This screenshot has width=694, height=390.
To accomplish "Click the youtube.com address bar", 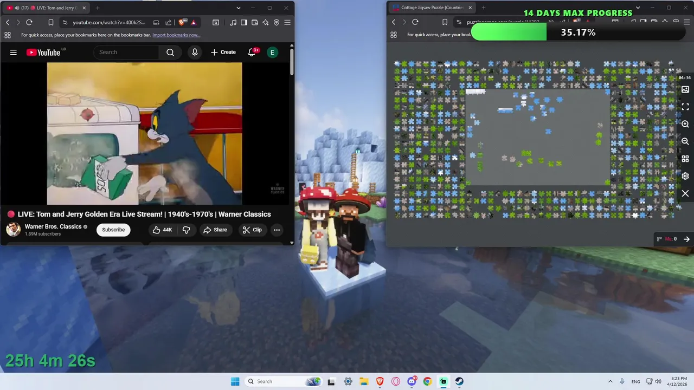I will tap(108, 22).
